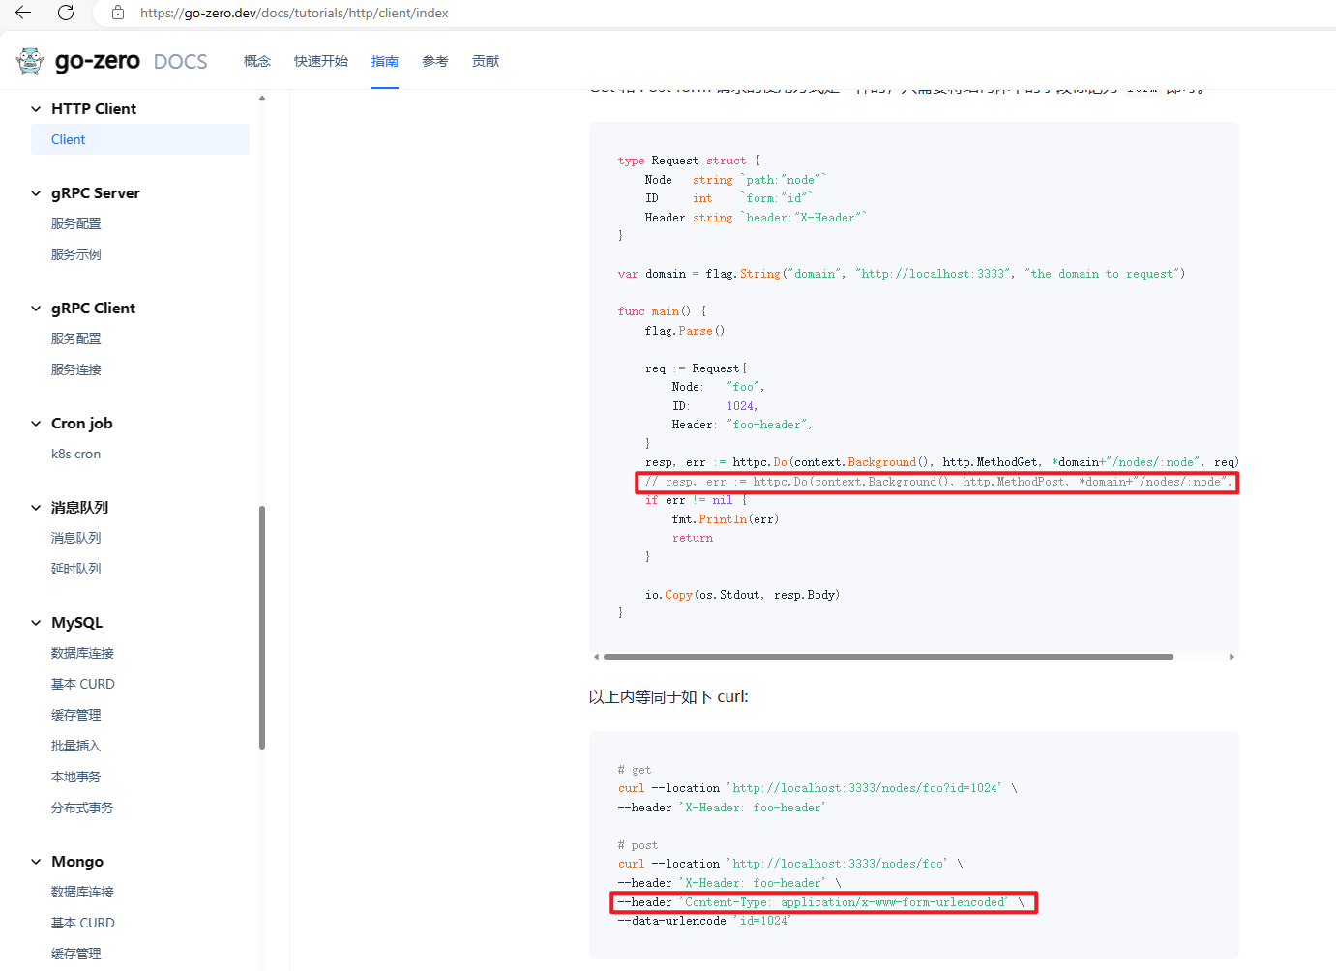Open 缓存管理 under Mongo
The image size is (1336, 971).
[x=76, y=954]
